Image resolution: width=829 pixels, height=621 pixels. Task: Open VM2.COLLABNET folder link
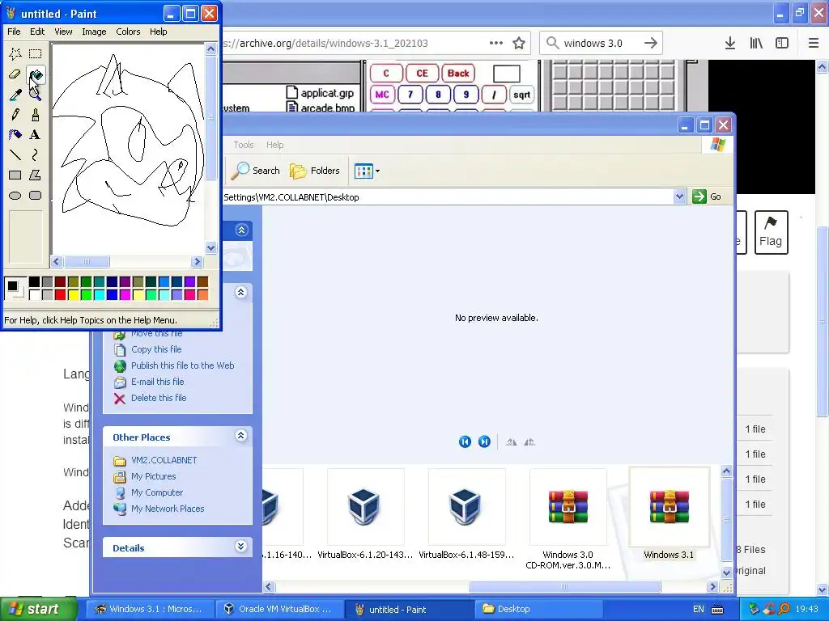coord(164,460)
